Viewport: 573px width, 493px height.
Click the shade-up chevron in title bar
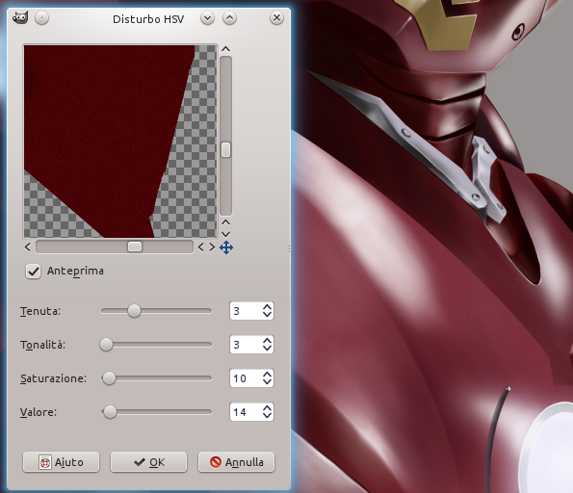229,18
